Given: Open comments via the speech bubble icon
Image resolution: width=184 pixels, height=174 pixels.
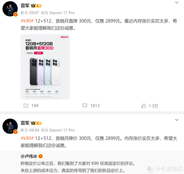Looking at the screenshot, I should [85, 105].
